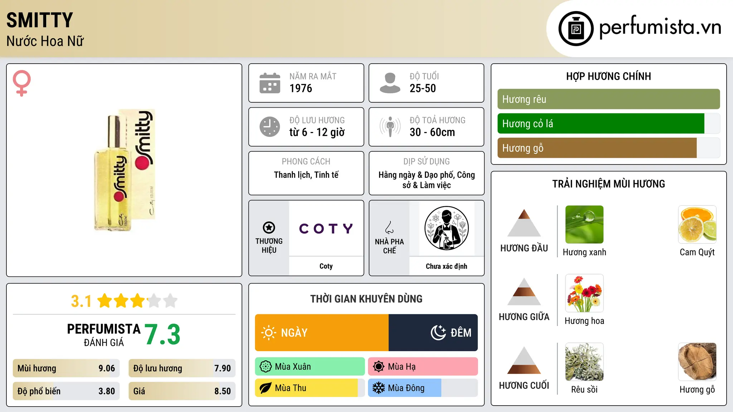Image resolution: width=733 pixels, height=412 pixels.
Task: Click the Coty brand logo
Action: pyautogui.click(x=326, y=228)
